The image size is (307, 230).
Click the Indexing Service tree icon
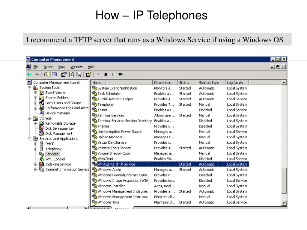[x=41, y=164]
